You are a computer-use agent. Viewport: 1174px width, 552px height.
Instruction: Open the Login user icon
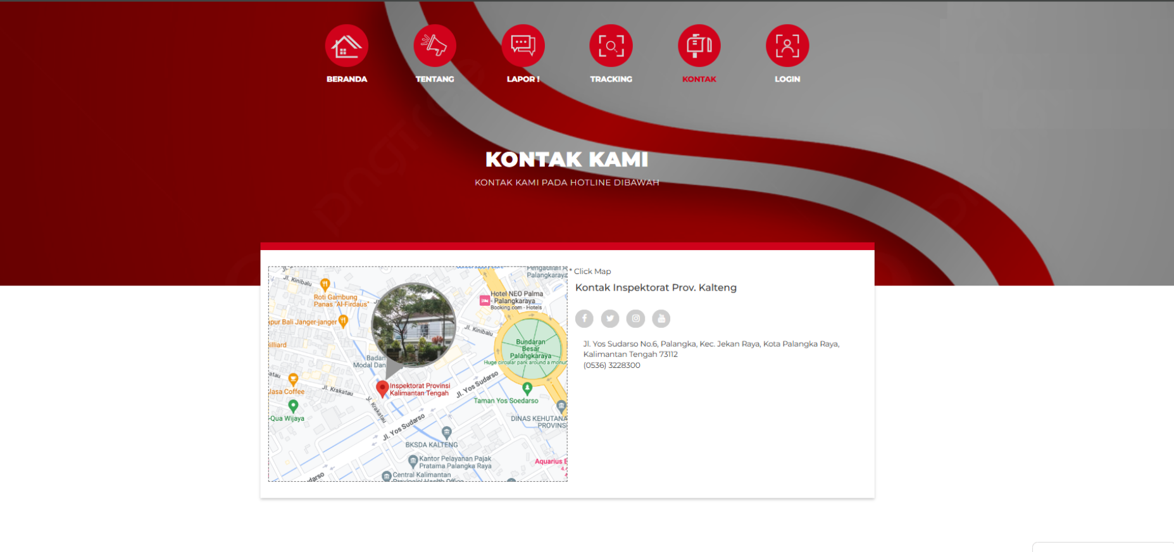787,46
